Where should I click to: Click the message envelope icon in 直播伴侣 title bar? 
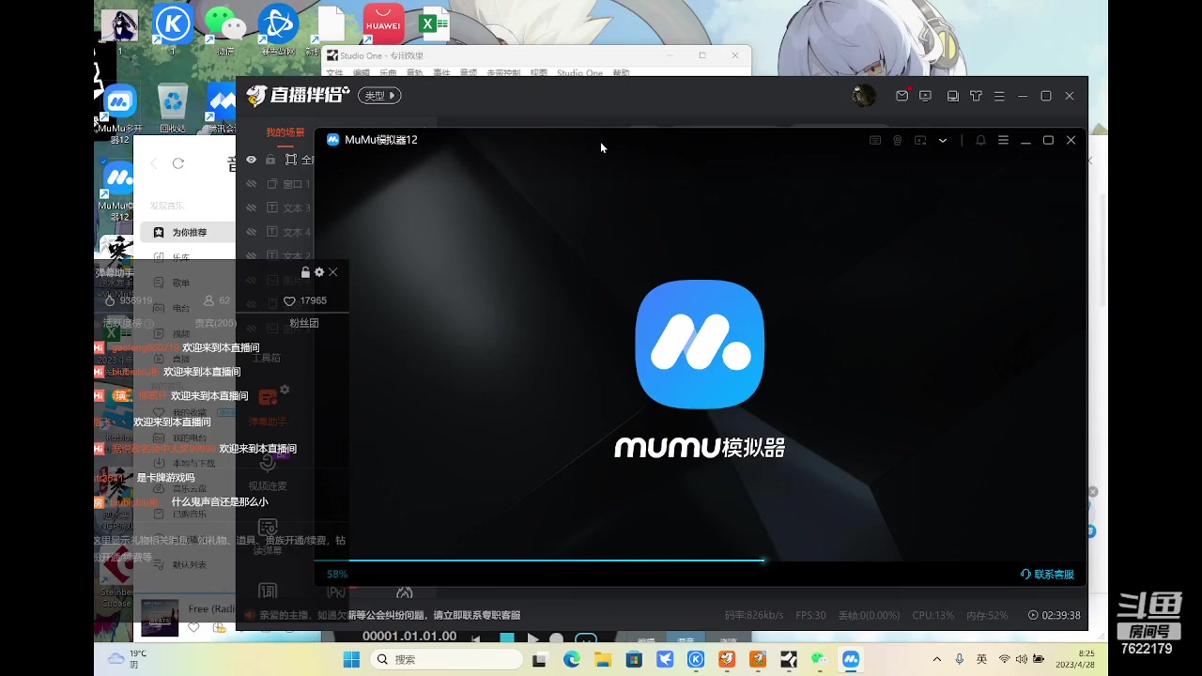(901, 95)
